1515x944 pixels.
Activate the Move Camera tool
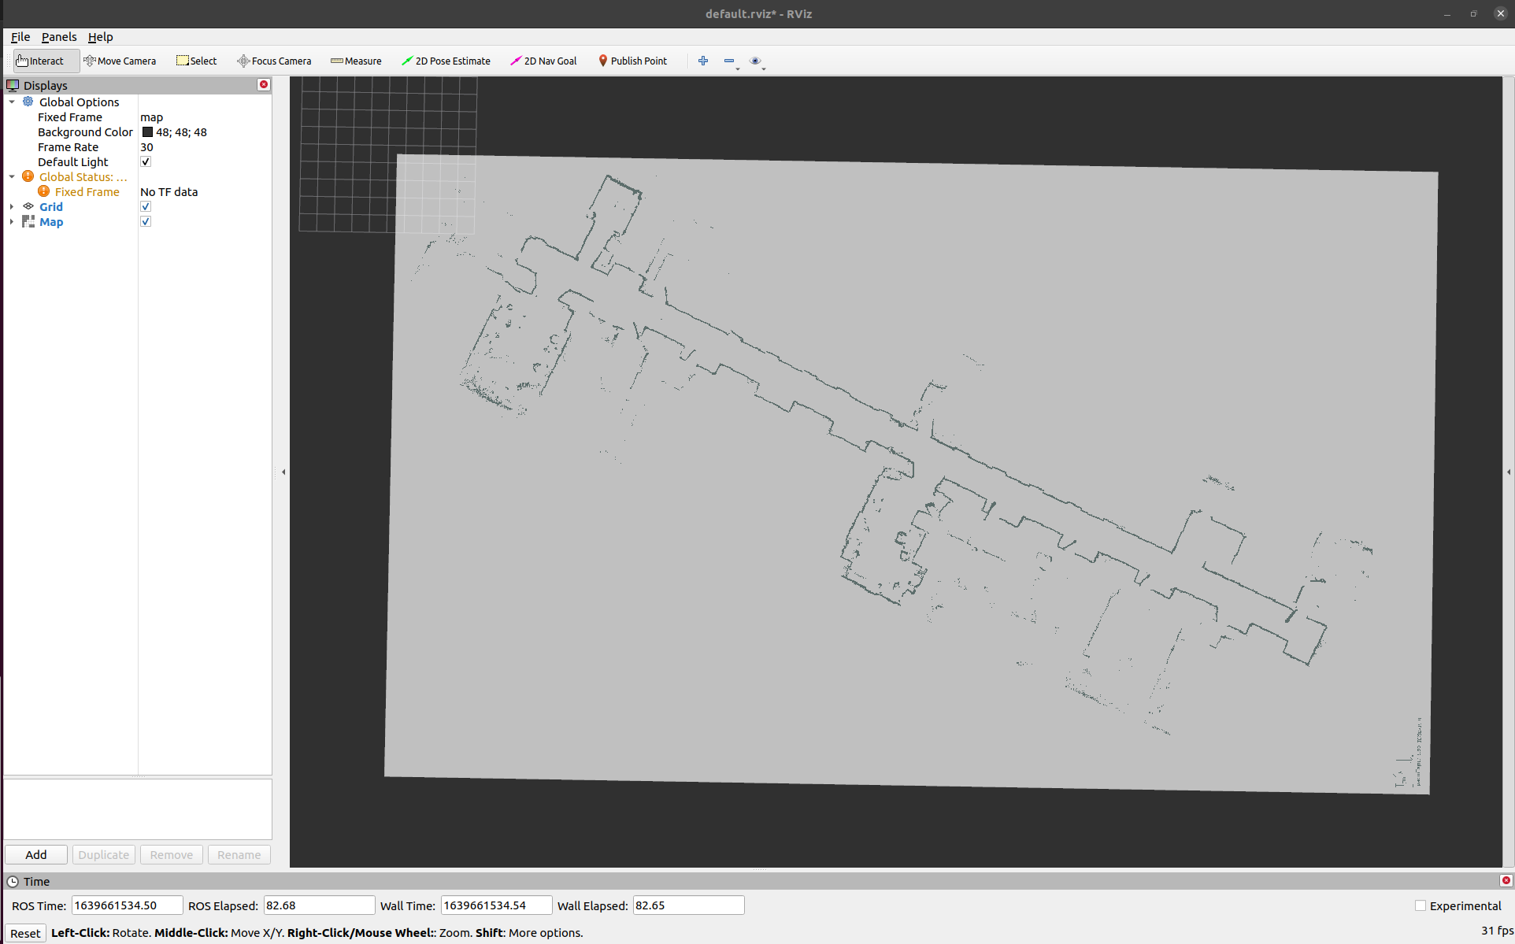click(120, 61)
